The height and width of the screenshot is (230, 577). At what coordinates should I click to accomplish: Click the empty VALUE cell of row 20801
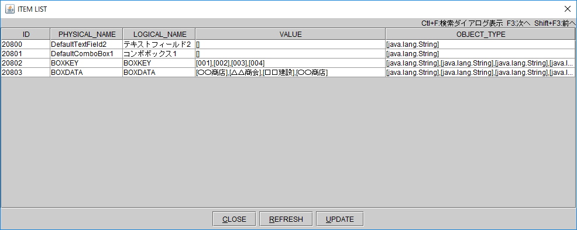(290, 54)
